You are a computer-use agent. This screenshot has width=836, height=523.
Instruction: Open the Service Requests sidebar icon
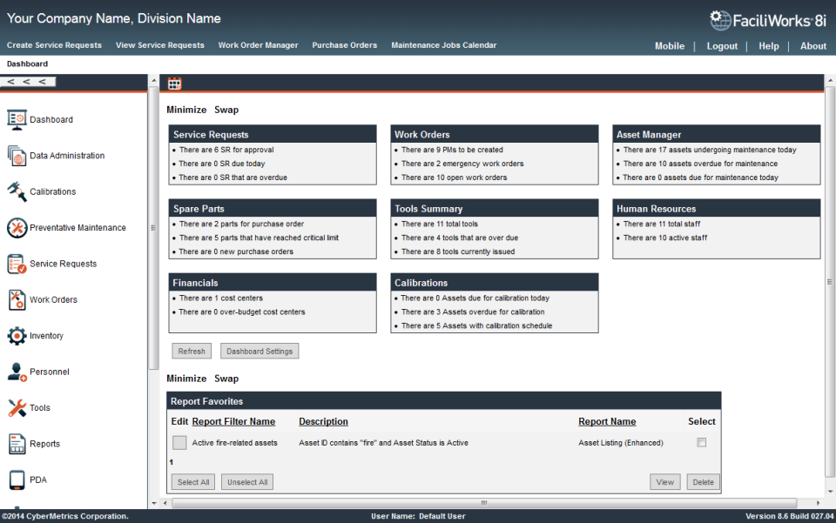click(x=17, y=264)
